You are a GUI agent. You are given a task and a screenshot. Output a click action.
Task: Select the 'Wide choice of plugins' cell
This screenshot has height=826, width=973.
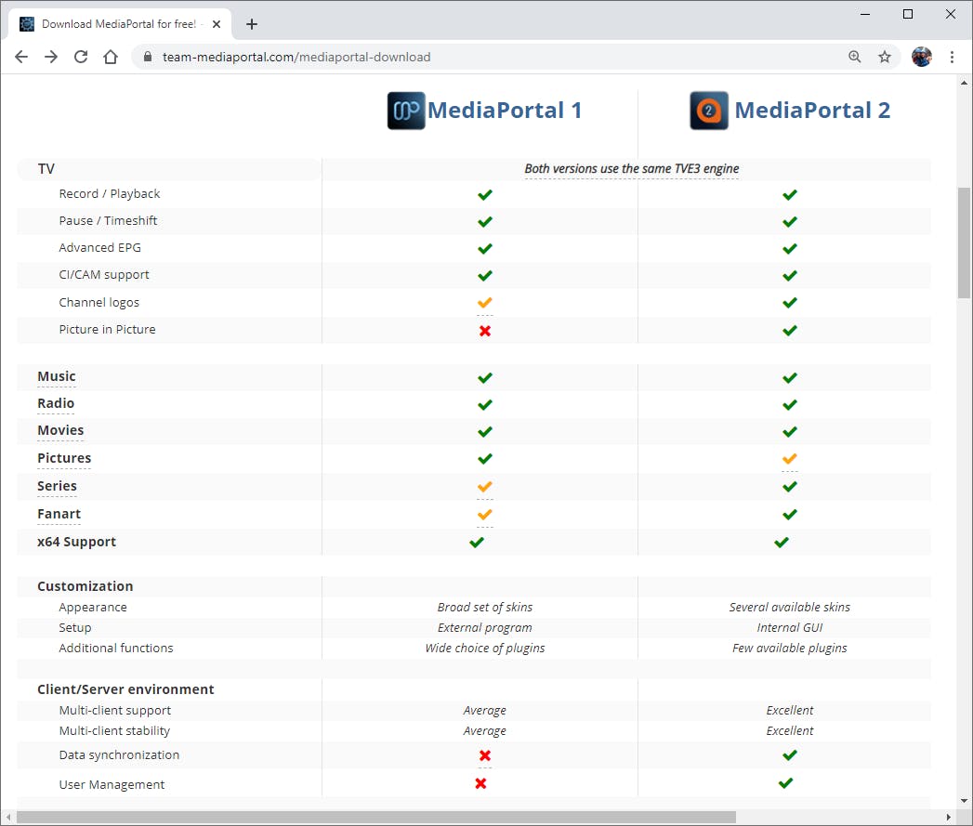484,648
